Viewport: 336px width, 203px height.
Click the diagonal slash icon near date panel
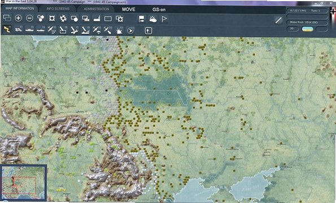(278, 20)
